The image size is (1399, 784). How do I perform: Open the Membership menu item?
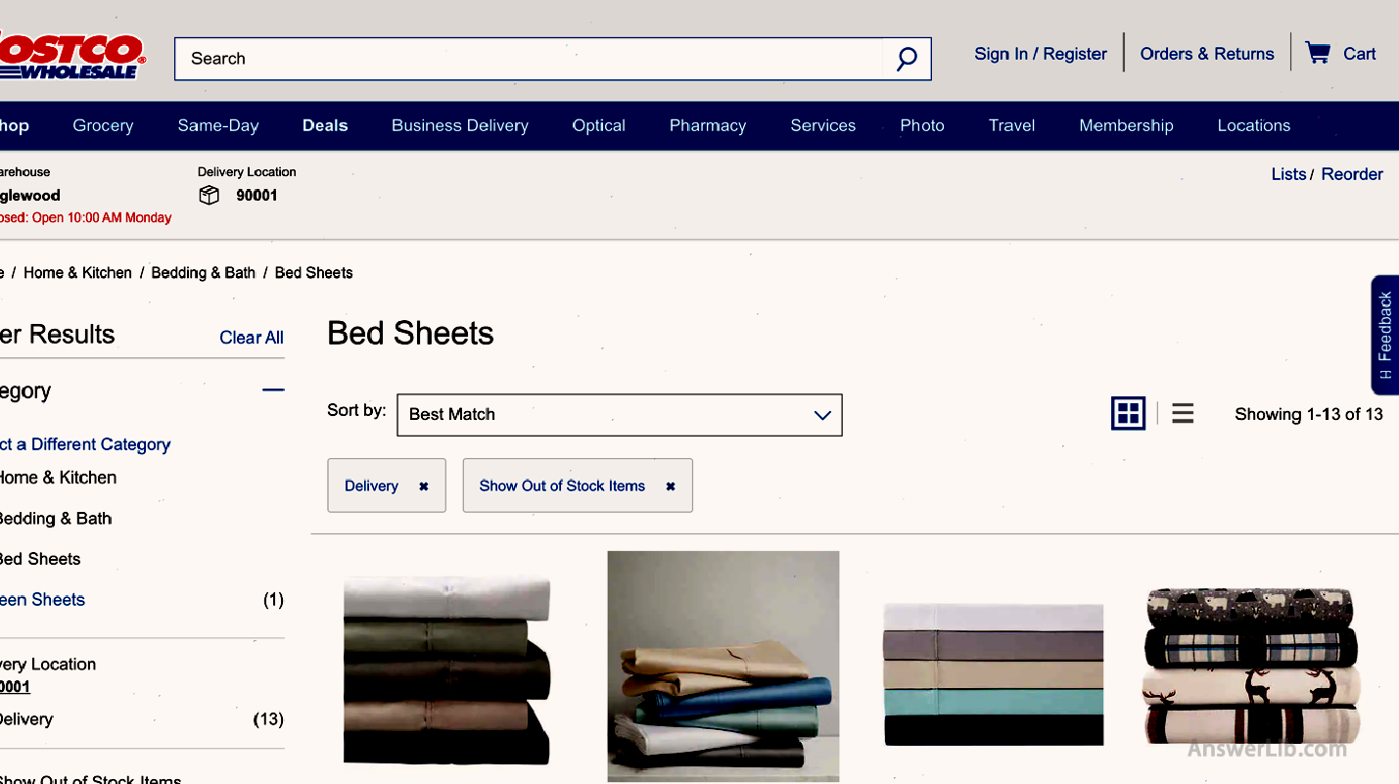pyautogui.click(x=1126, y=125)
